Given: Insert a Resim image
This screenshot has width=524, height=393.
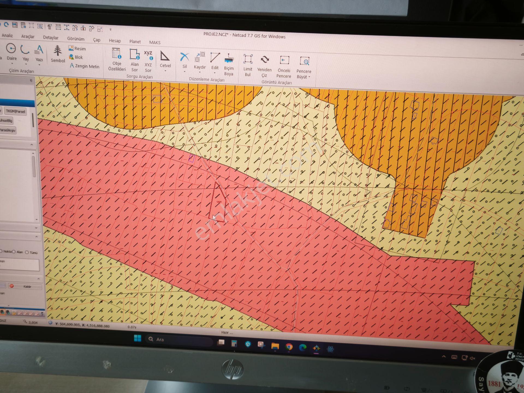Looking at the screenshot, I should pyautogui.click(x=77, y=48).
